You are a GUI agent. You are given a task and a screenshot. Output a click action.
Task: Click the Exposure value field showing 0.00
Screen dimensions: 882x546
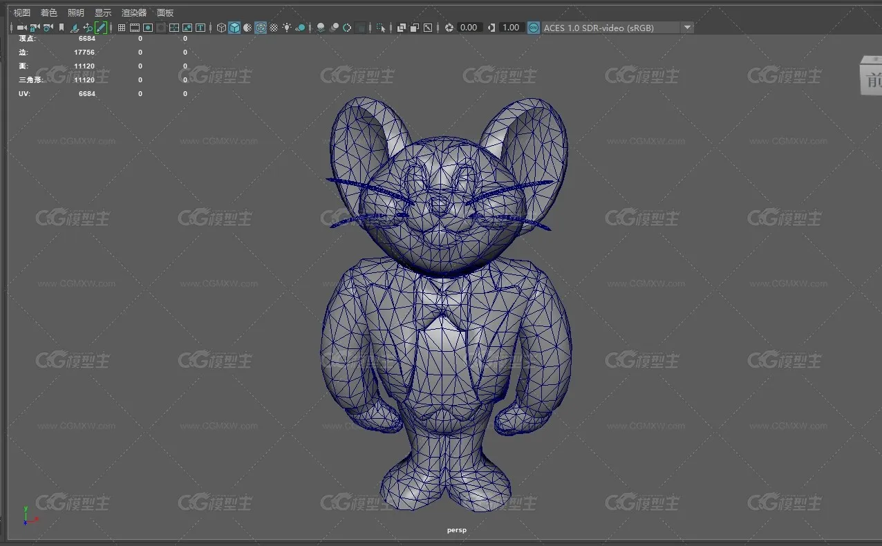pyautogui.click(x=469, y=28)
